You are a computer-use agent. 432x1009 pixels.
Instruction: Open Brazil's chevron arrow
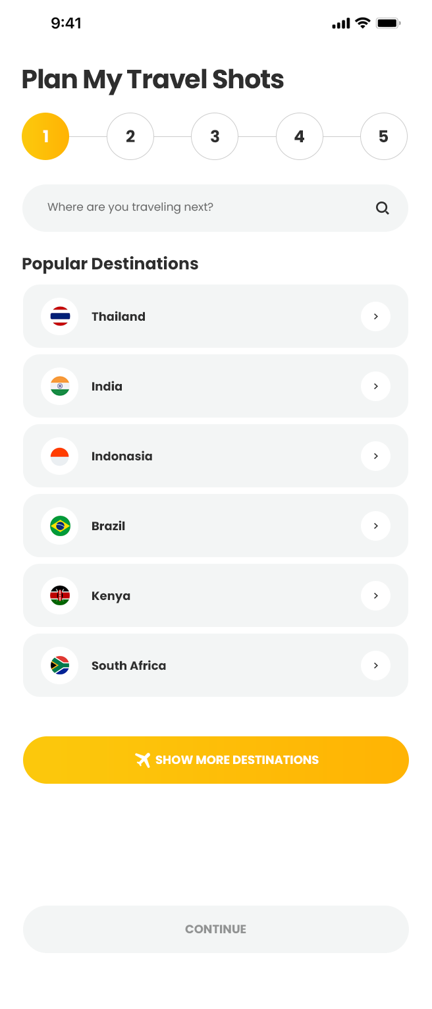[376, 526]
